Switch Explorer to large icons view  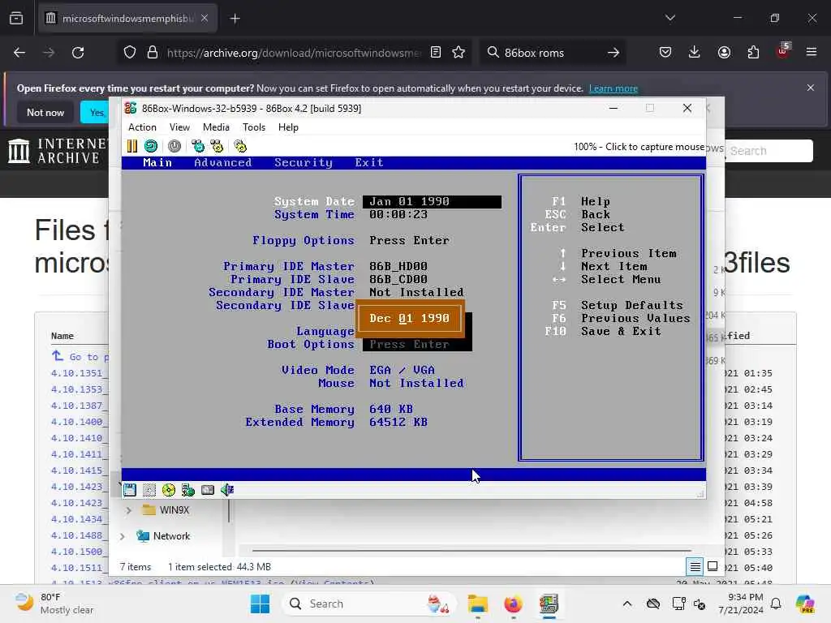[x=713, y=567]
